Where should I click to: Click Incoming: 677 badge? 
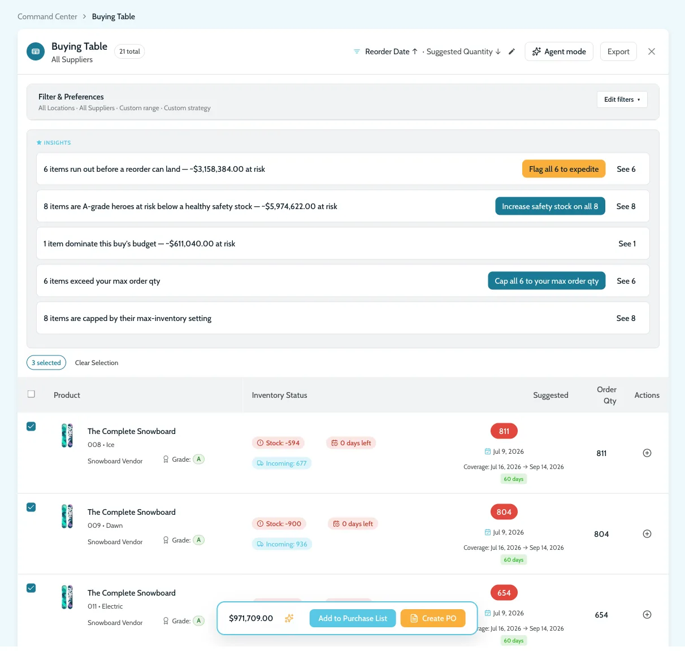point(281,463)
